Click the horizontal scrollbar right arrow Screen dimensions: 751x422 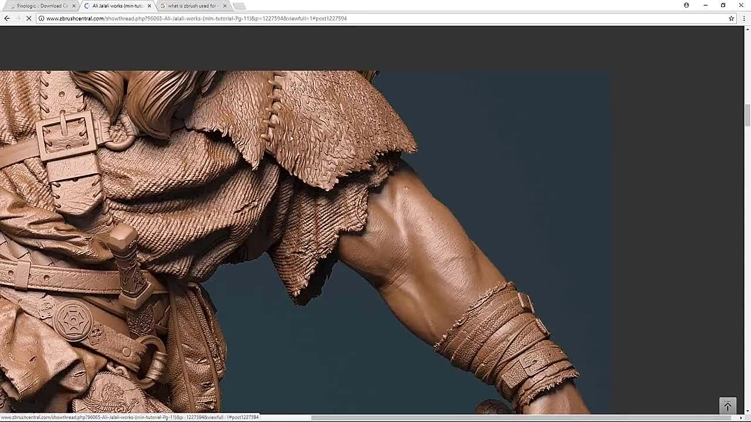pyautogui.click(x=740, y=418)
